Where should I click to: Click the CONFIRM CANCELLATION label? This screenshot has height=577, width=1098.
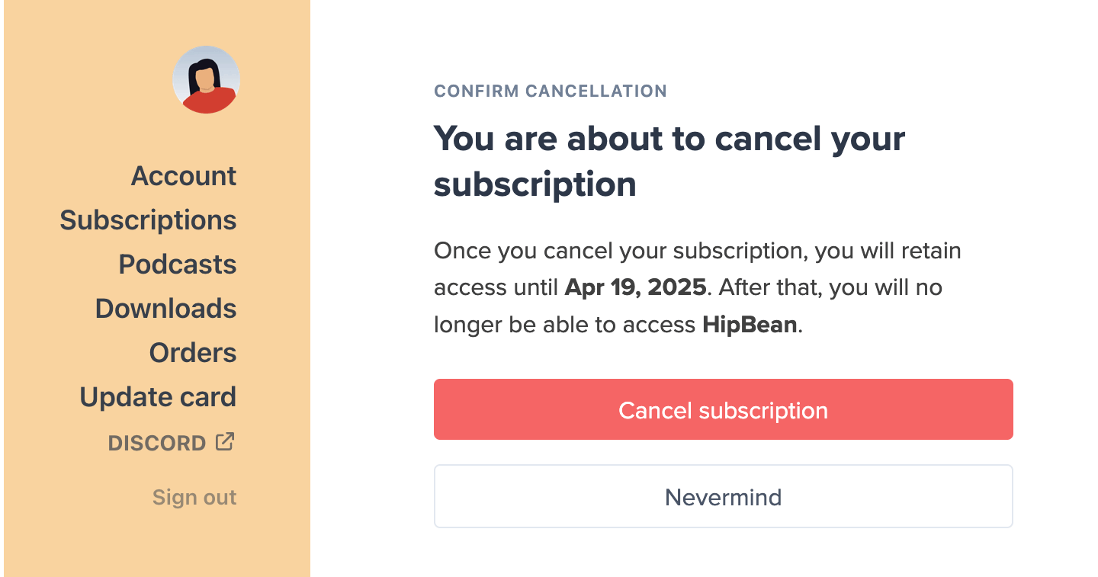(551, 91)
